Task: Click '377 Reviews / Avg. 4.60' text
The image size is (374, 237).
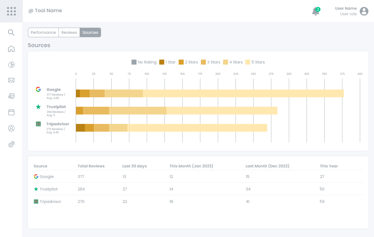Action: coord(56,96)
